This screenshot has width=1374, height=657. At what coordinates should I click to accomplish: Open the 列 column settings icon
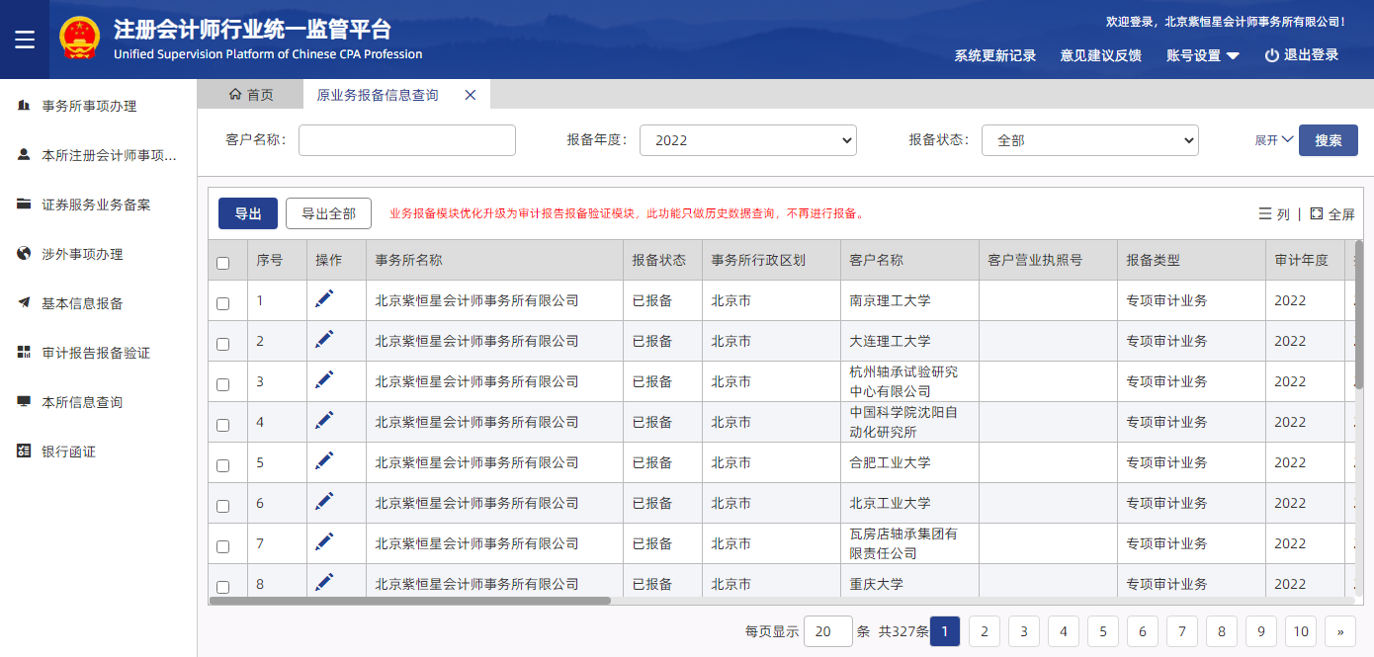tap(1265, 213)
